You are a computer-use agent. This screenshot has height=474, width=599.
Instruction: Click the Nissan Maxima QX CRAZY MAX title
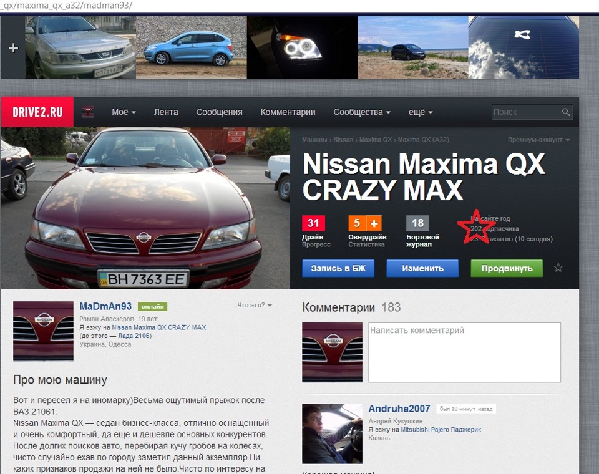[x=423, y=177]
